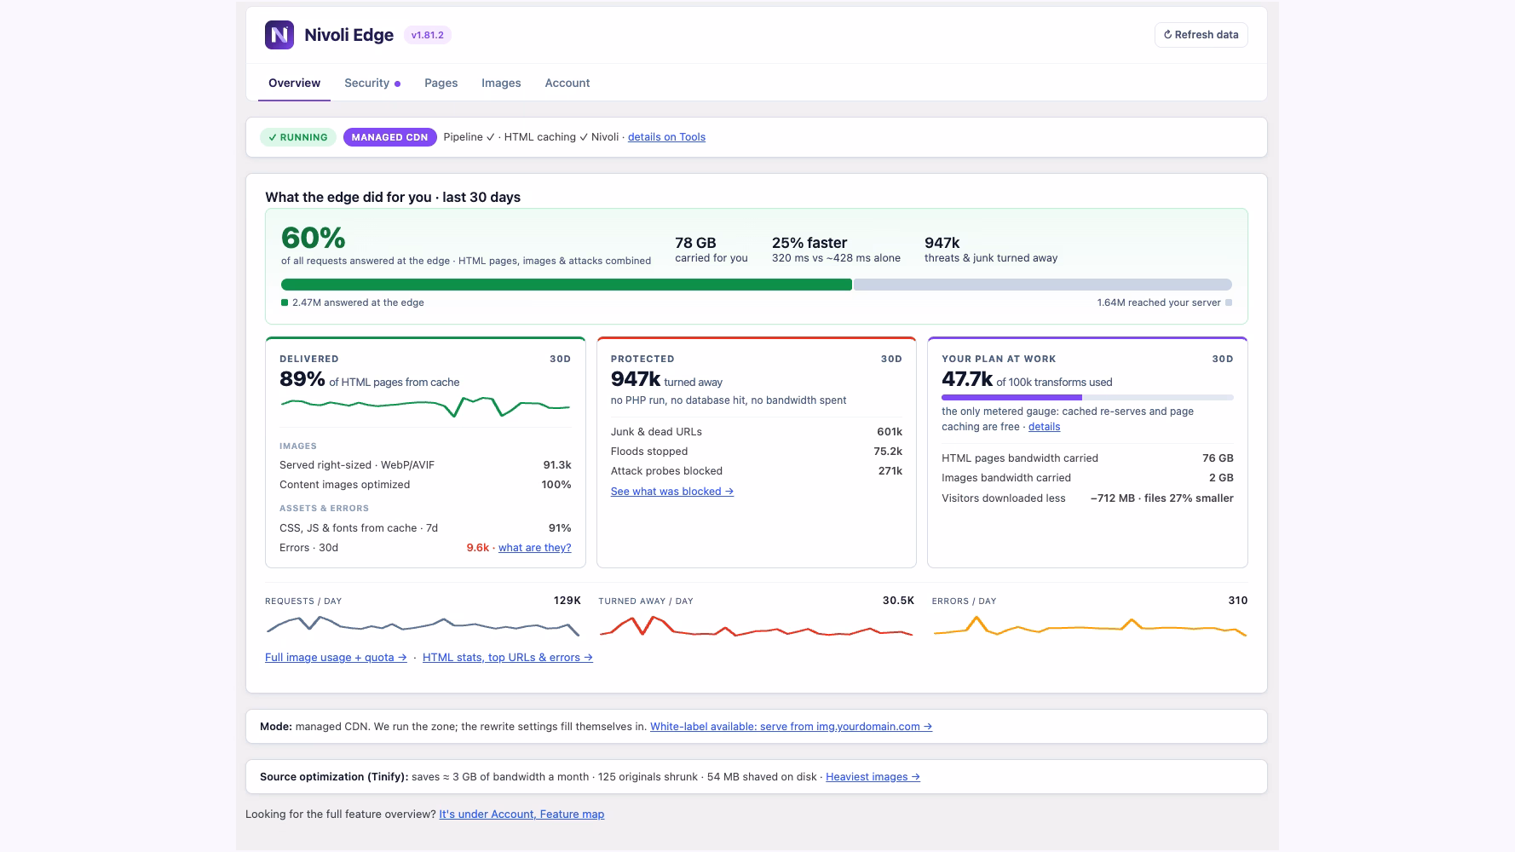Click the Attack probes blocked 271k row
The height and width of the screenshot is (852, 1515).
(x=756, y=471)
